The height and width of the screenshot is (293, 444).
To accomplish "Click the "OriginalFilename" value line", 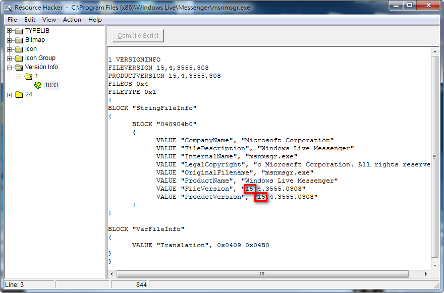I will 235,172.
